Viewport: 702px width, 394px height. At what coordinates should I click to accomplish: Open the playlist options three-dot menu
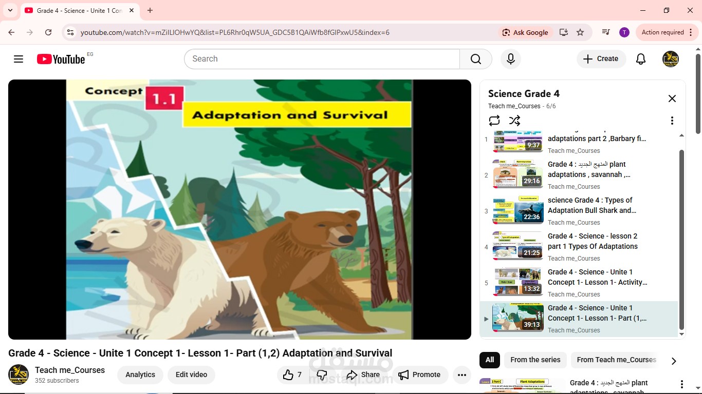(672, 120)
